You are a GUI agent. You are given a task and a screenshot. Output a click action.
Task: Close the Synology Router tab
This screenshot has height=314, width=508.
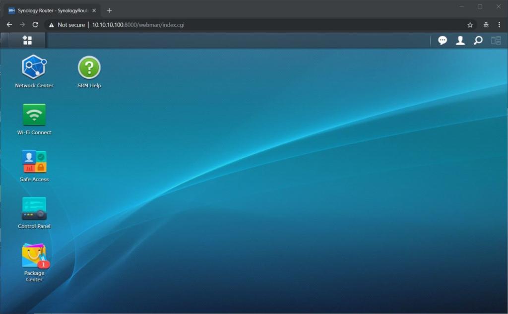[x=94, y=11]
